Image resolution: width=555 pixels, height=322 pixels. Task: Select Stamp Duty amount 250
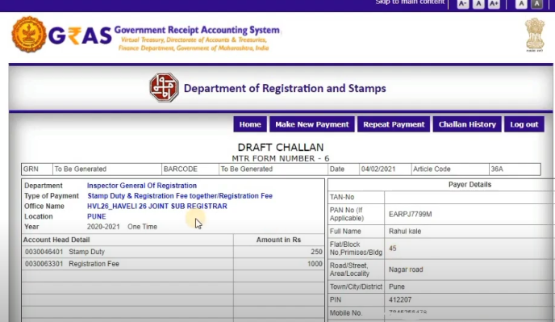click(317, 252)
